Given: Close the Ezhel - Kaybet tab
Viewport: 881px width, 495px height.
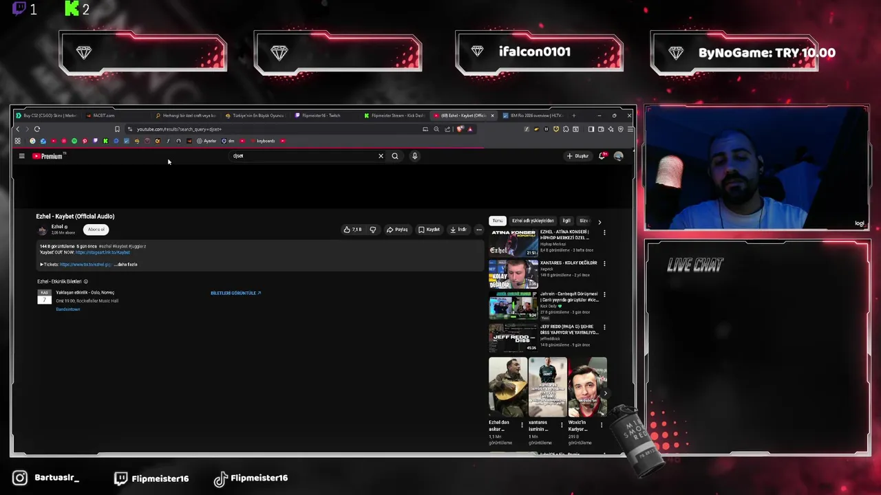Looking at the screenshot, I should click(492, 115).
